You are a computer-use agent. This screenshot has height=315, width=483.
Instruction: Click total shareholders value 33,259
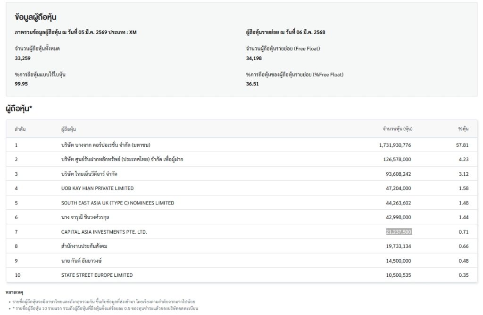click(x=23, y=58)
